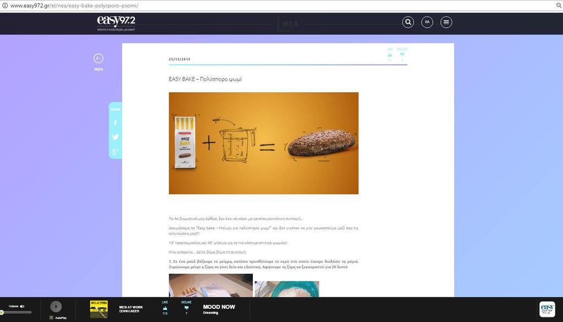The image size is (563, 322).
Task: Open the dough bowl step photo
Action: pos(287,289)
